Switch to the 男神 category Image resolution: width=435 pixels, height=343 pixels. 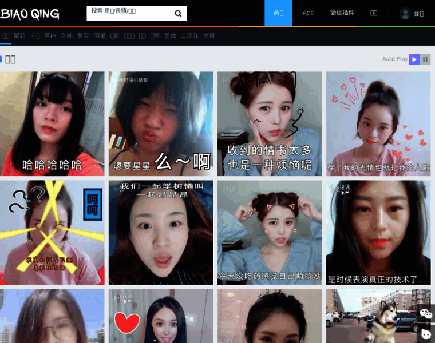coord(50,36)
